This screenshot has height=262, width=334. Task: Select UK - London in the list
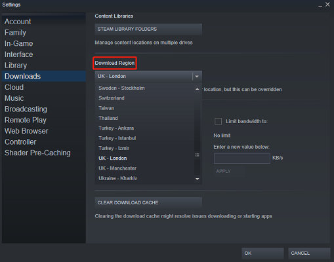pos(145,159)
